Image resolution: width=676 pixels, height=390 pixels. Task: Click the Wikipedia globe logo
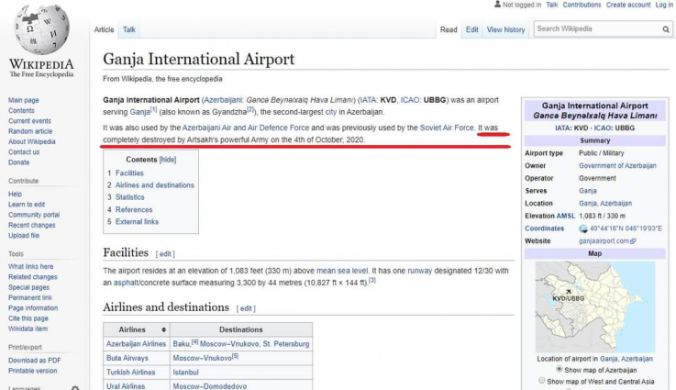tap(41, 29)
